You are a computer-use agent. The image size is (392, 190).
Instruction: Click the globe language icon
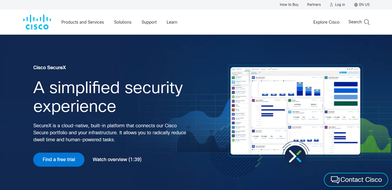356,5
